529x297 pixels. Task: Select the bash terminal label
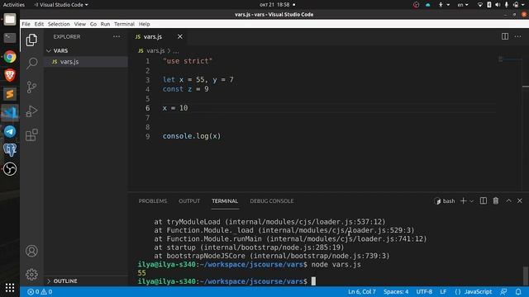pos(445,201)
